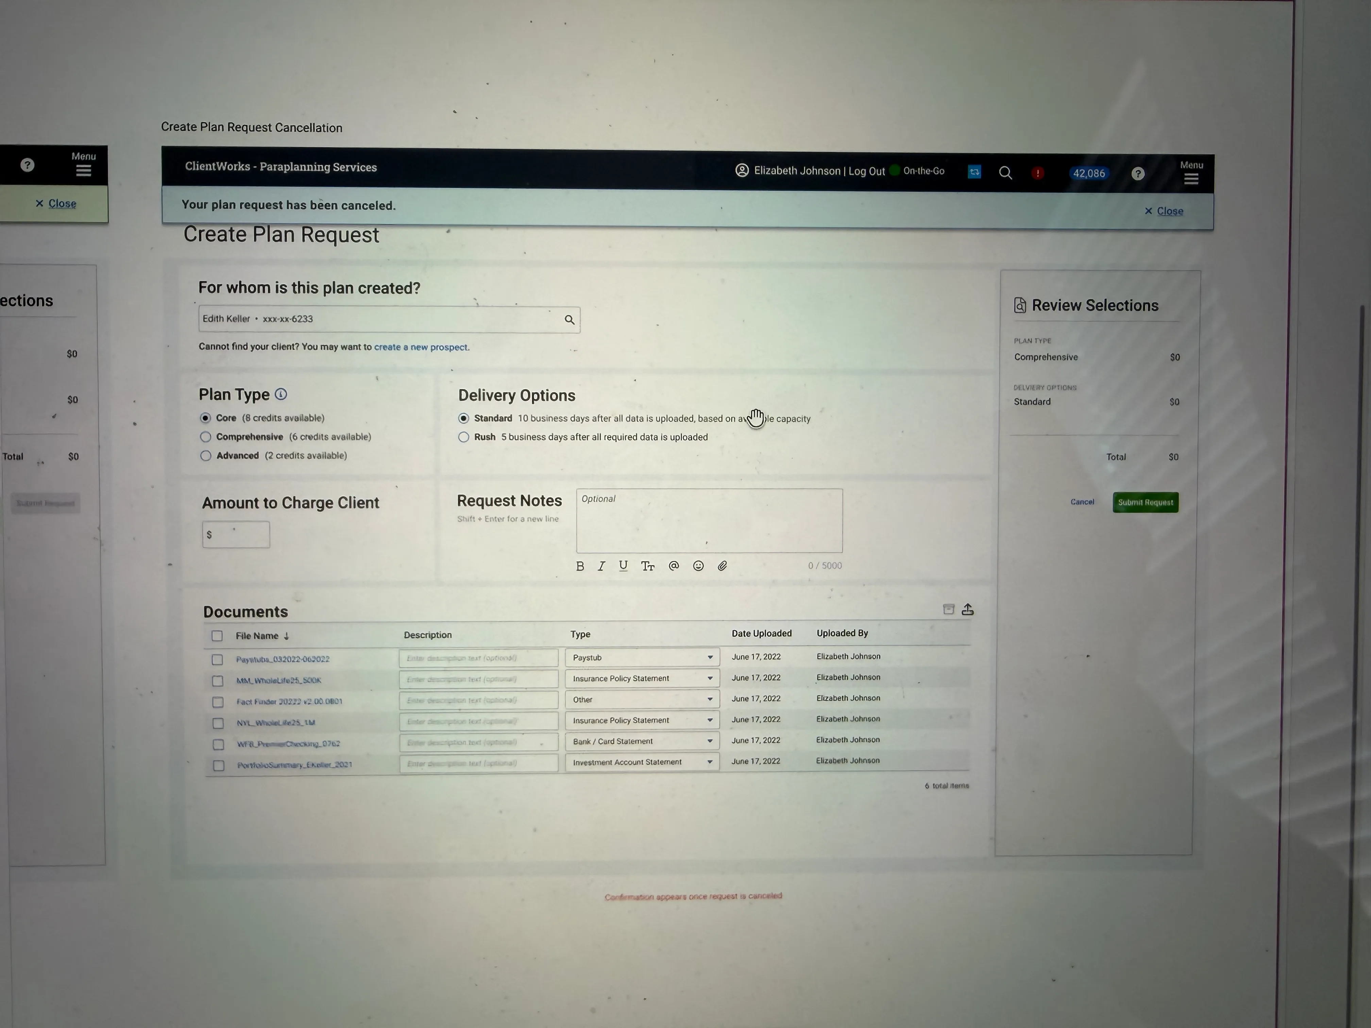Click the upload icon above Documents table
Screen dimensions: 1371x1028
967,609
